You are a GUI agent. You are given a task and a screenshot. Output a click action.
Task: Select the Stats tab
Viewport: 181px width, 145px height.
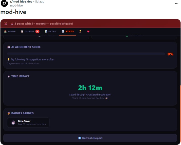[68, 31]
